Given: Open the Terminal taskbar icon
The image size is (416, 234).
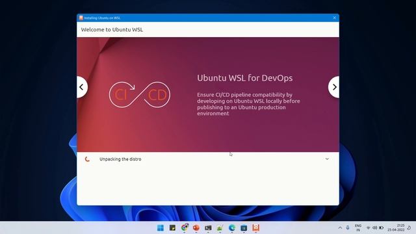Looking at the screenshot, I should click(x=208, y=227).
